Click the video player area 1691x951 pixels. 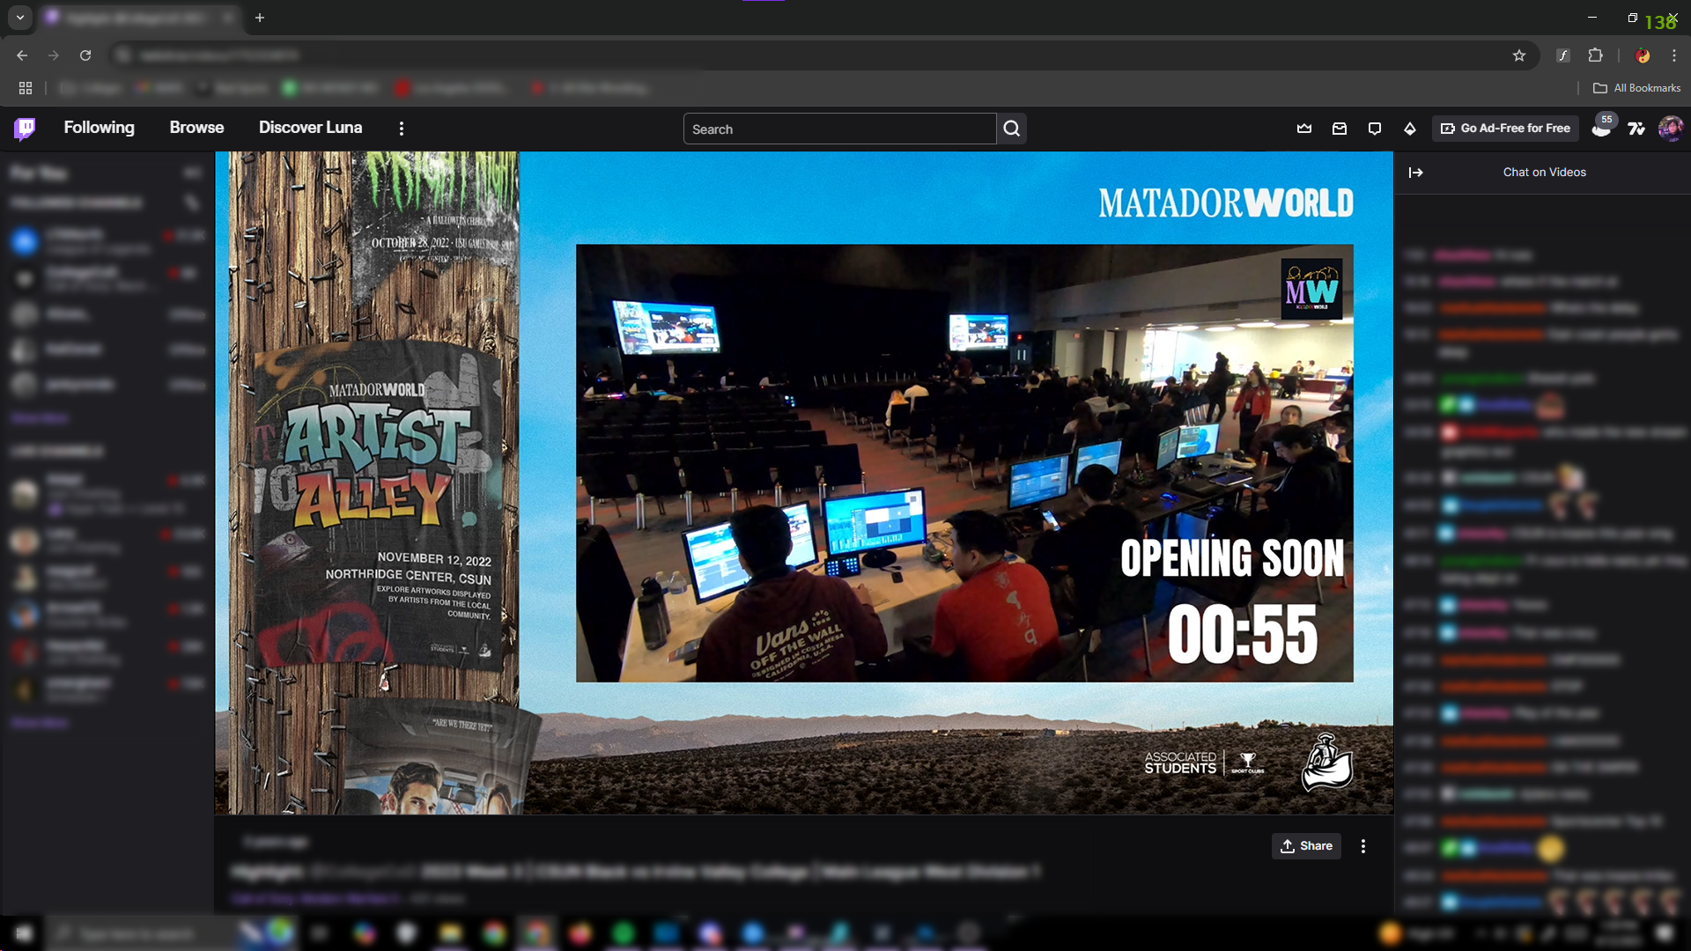[x=804, y=483]
